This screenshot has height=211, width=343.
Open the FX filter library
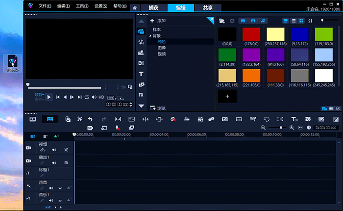click(141, 95)
